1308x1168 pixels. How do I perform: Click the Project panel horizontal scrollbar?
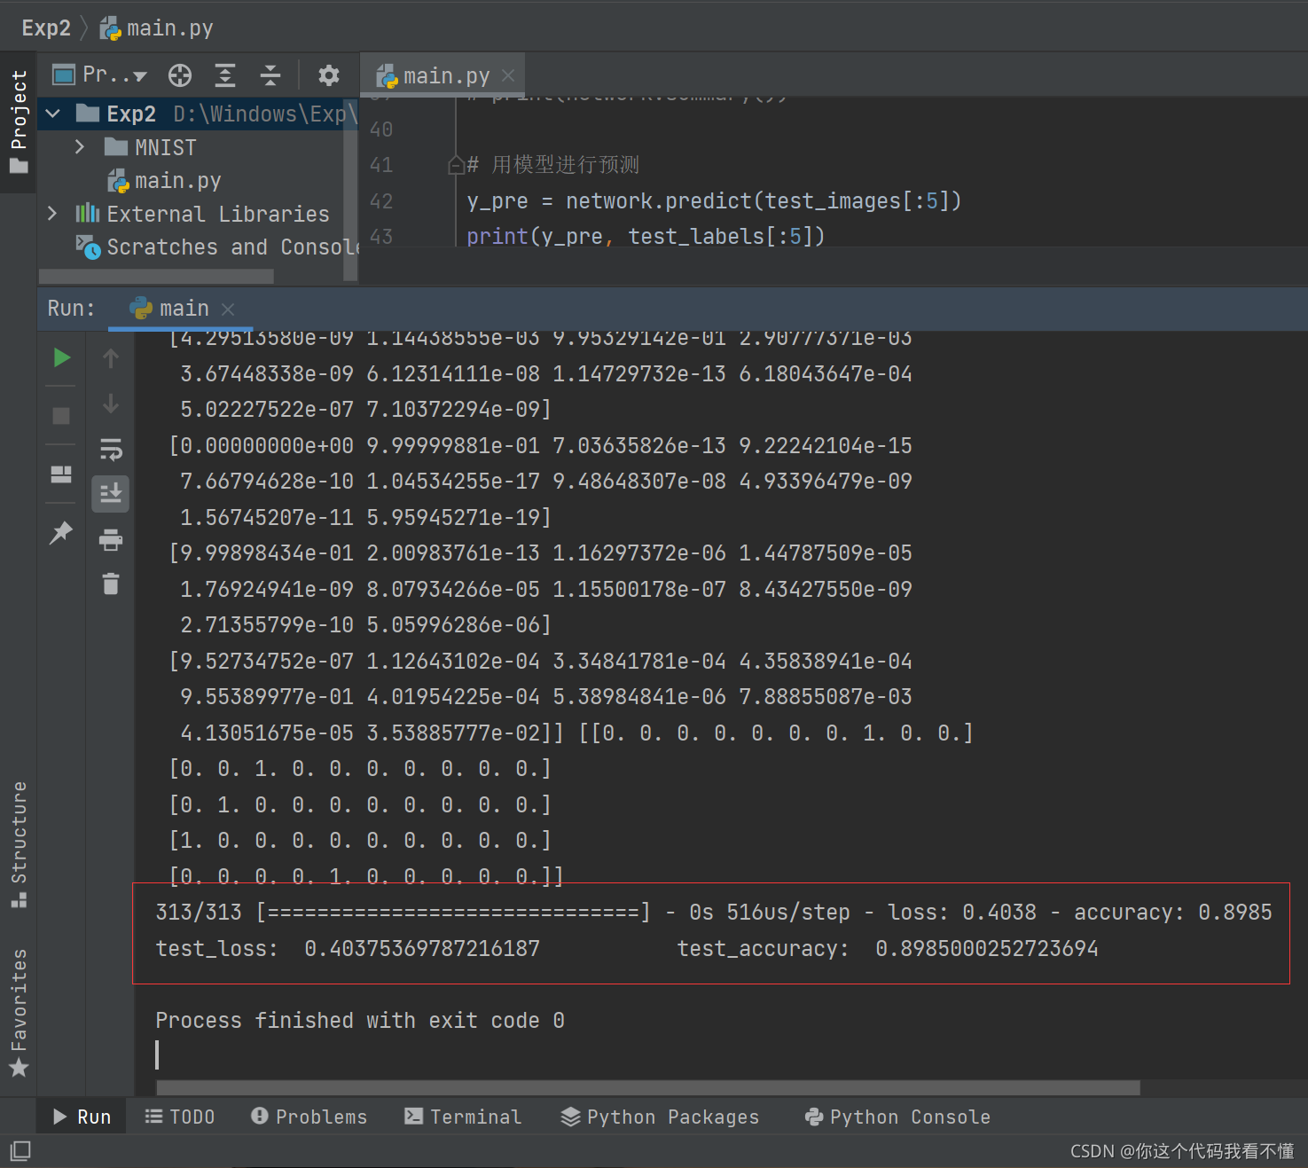click(x=156, y=276)
